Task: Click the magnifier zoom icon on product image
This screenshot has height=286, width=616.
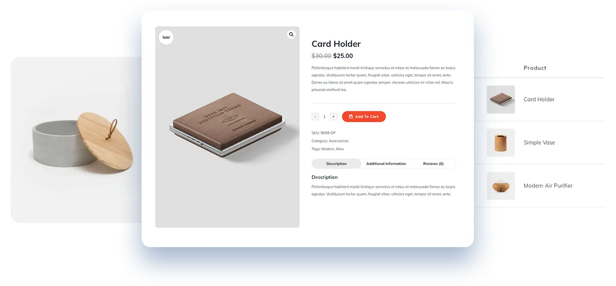Action: tap(291, 34)
